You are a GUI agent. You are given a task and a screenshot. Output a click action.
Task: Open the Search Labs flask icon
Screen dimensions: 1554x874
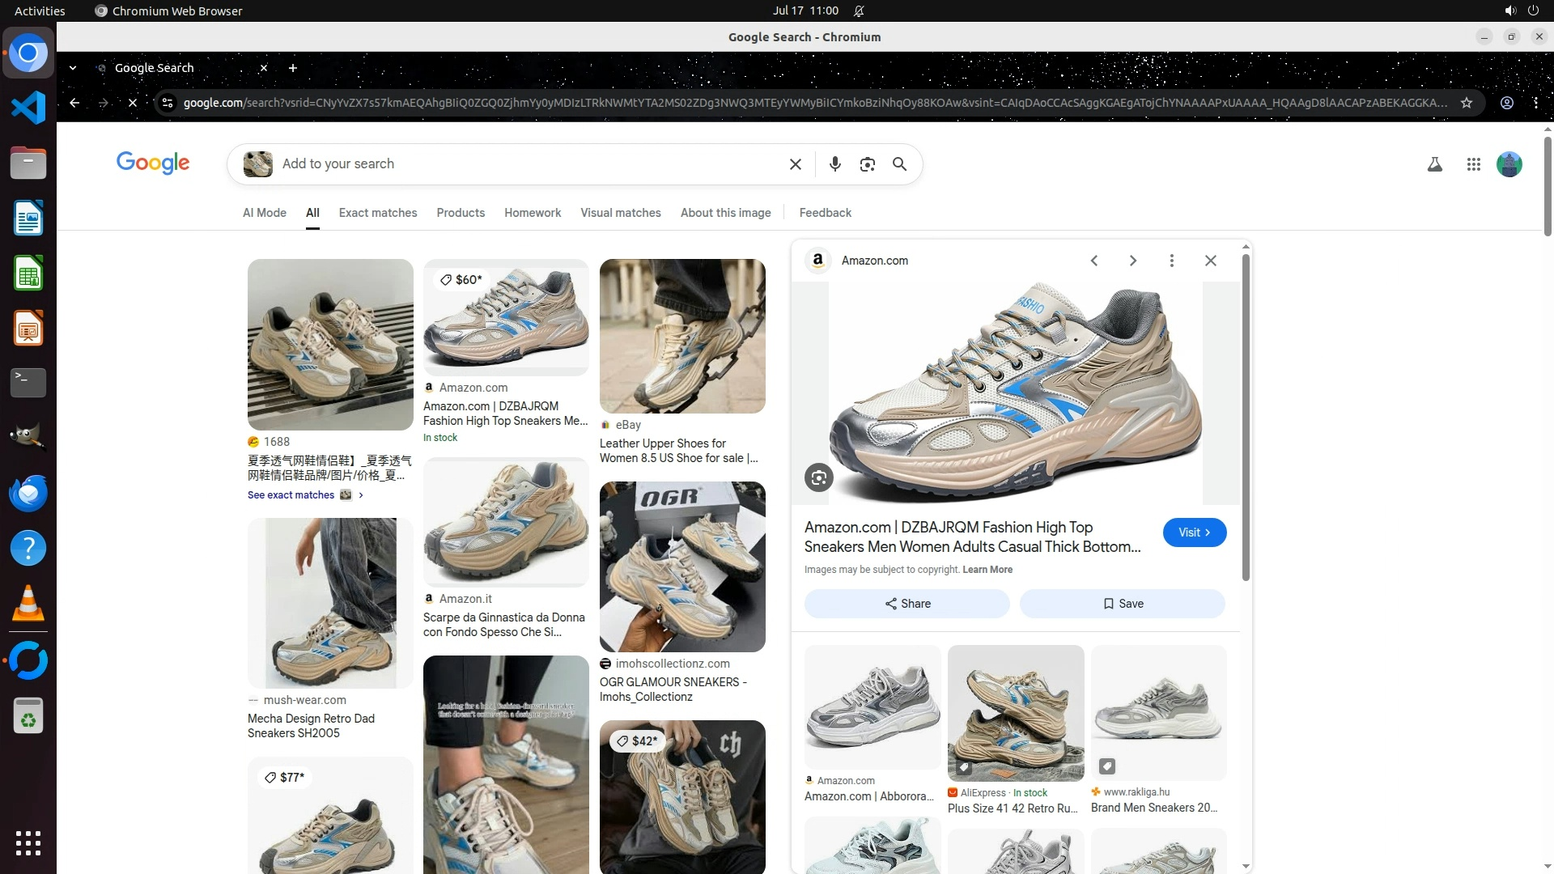1434,164
